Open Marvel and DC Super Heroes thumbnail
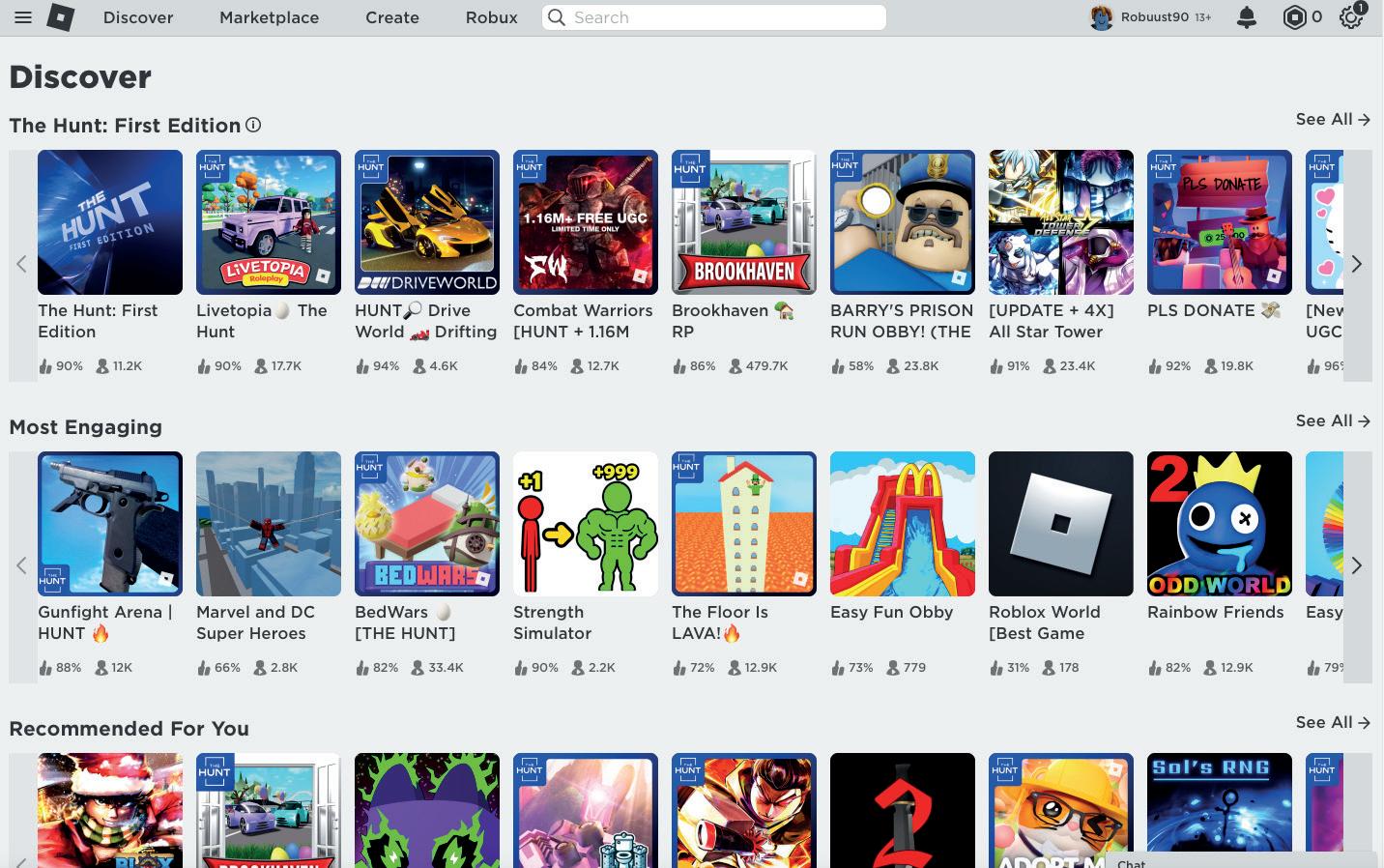Screen dimensions: 1384x868 [x=269, y=524]
